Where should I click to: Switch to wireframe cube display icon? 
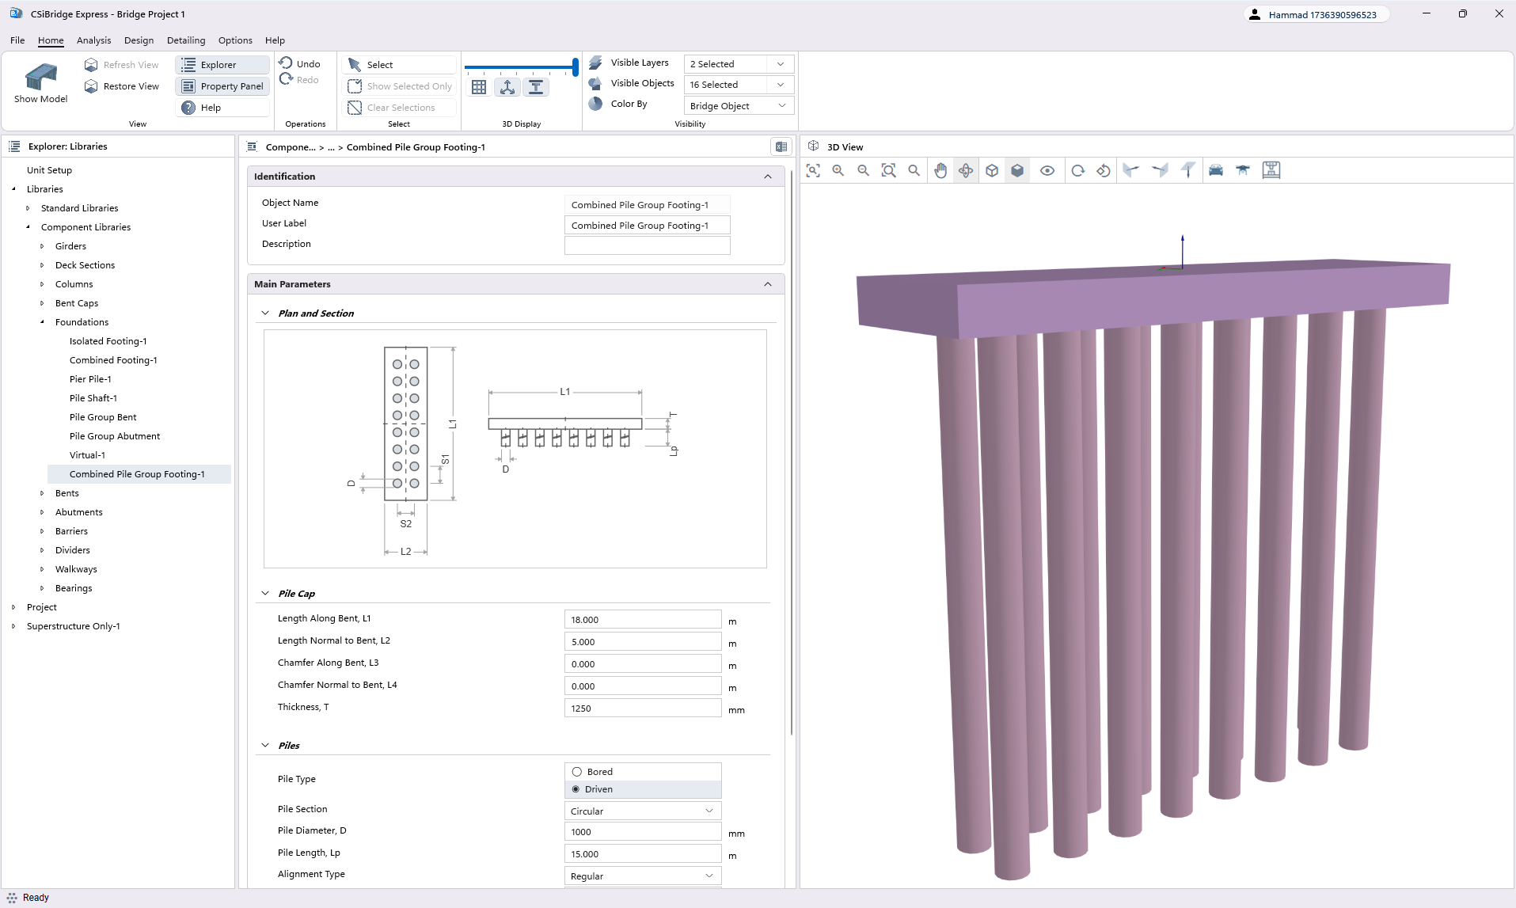tap(992, 170)
